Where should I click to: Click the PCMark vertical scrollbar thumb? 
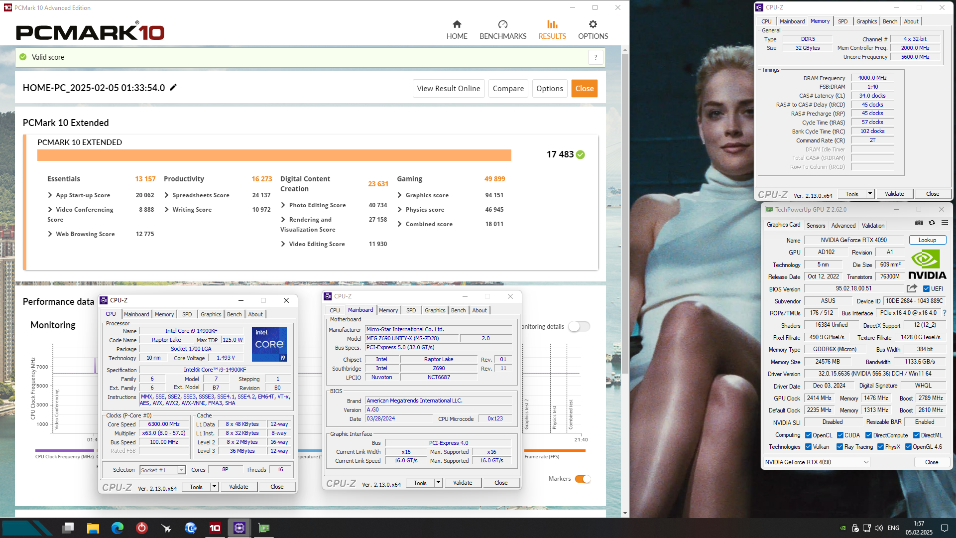(x=625, y=214)
